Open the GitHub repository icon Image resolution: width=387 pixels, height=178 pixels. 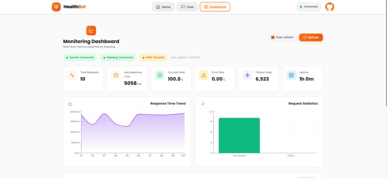click(329, 7)
